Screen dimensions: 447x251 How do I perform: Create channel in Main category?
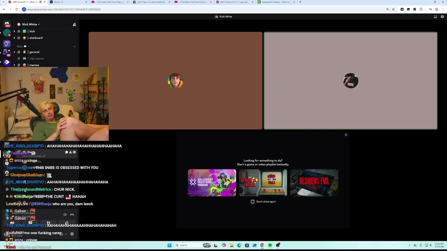[x=74, y=46]
